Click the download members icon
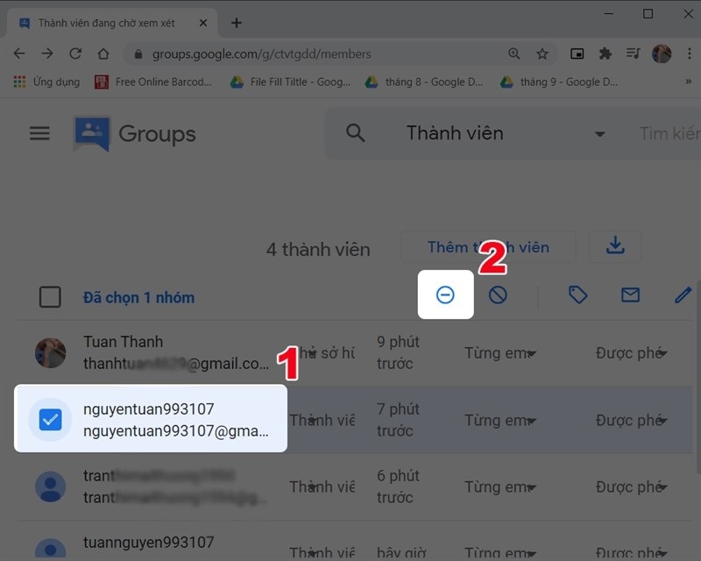701x561 pixels. point(615,246)
